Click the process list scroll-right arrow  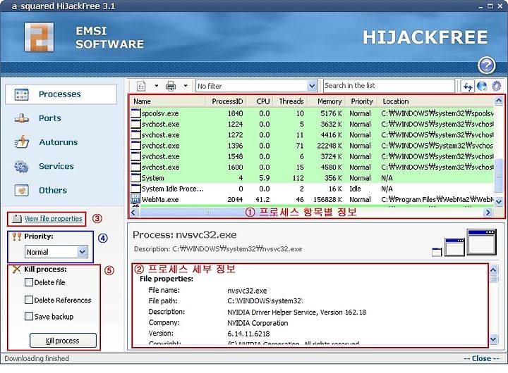pyautogui.click(x=488, y=213)
